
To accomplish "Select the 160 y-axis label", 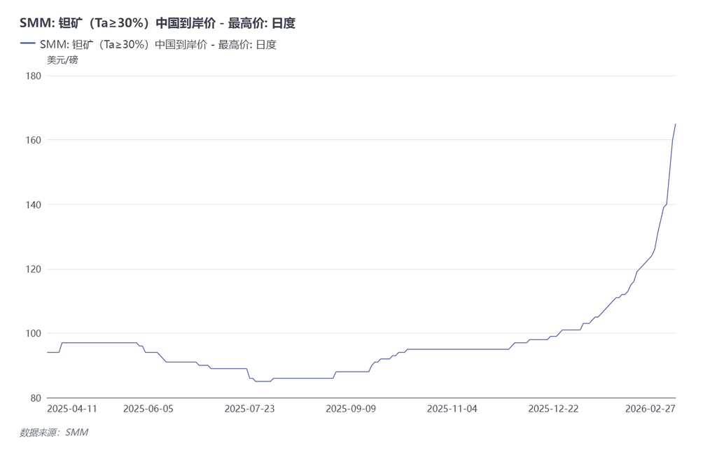I will [34, 140].
